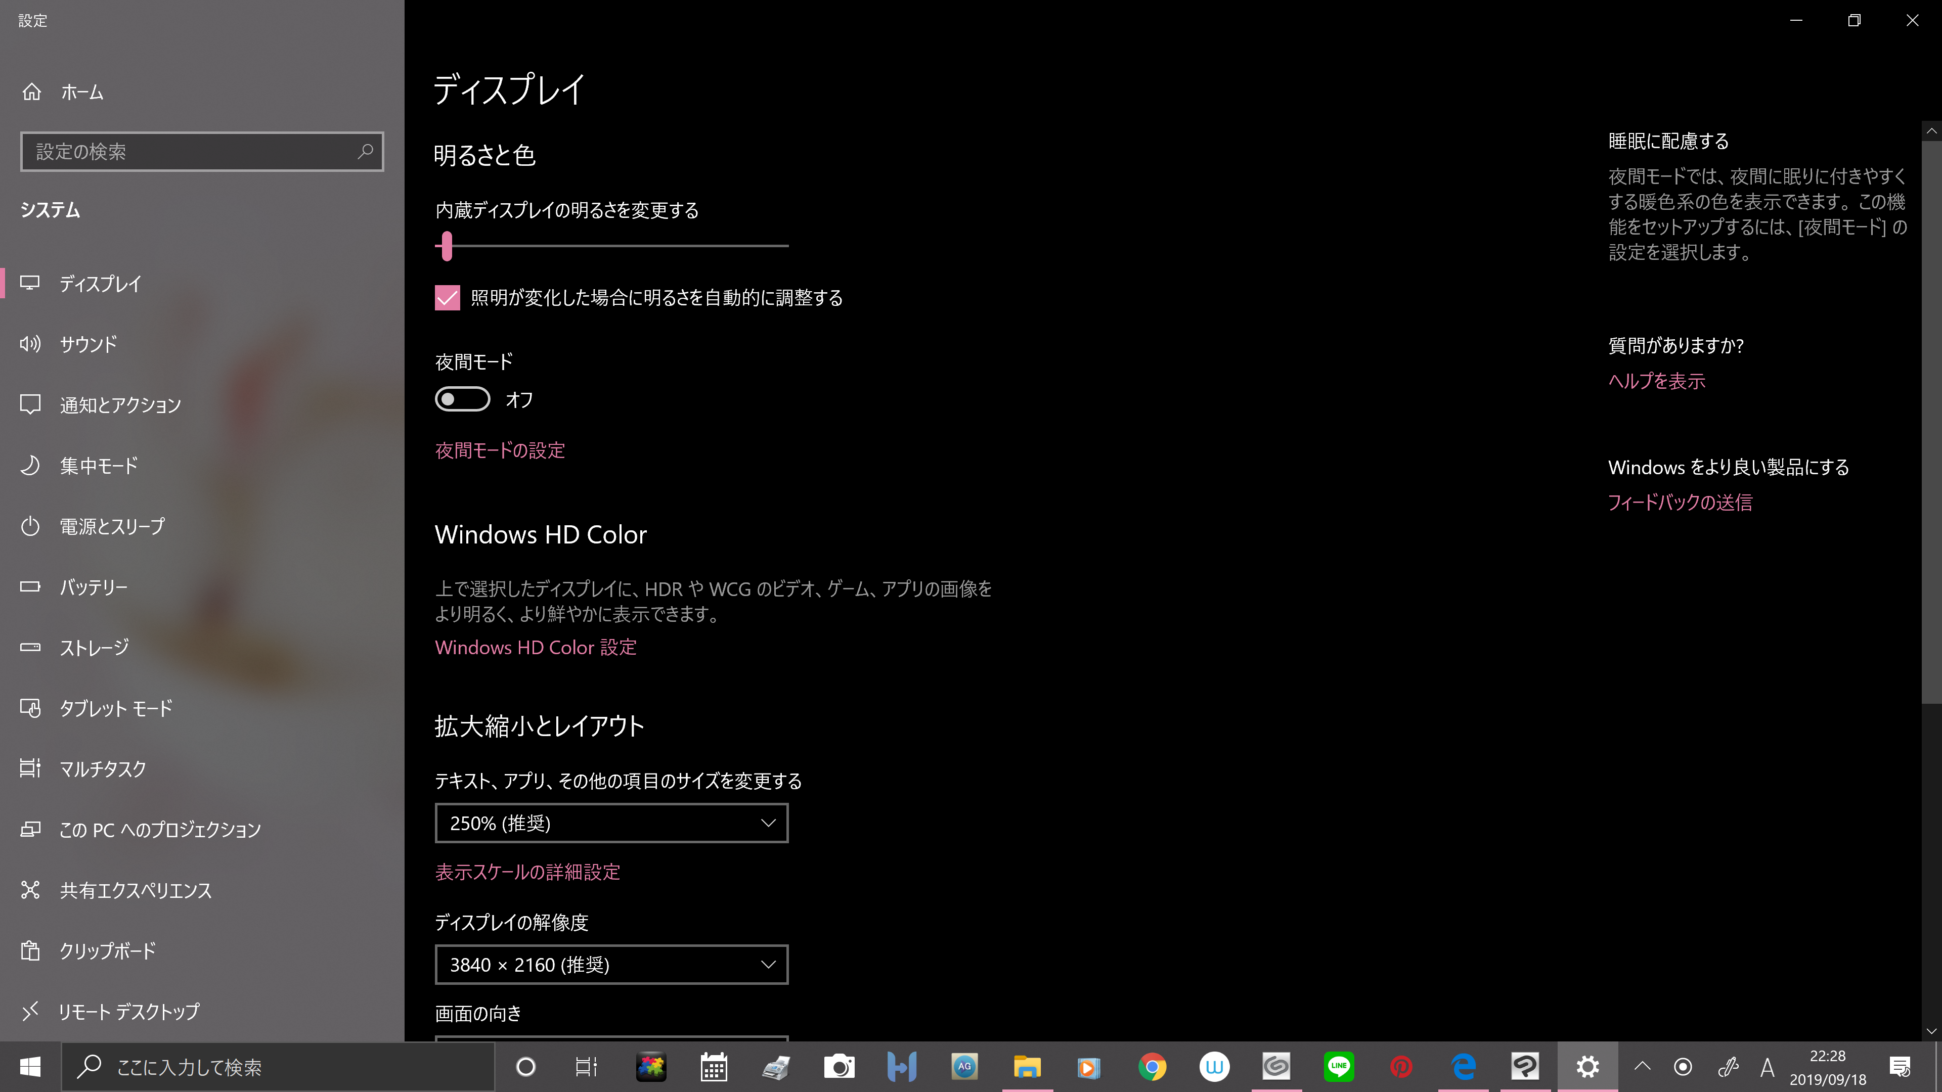Open the バッテリー settings page

pyautogui.click(x=94, y=587)
